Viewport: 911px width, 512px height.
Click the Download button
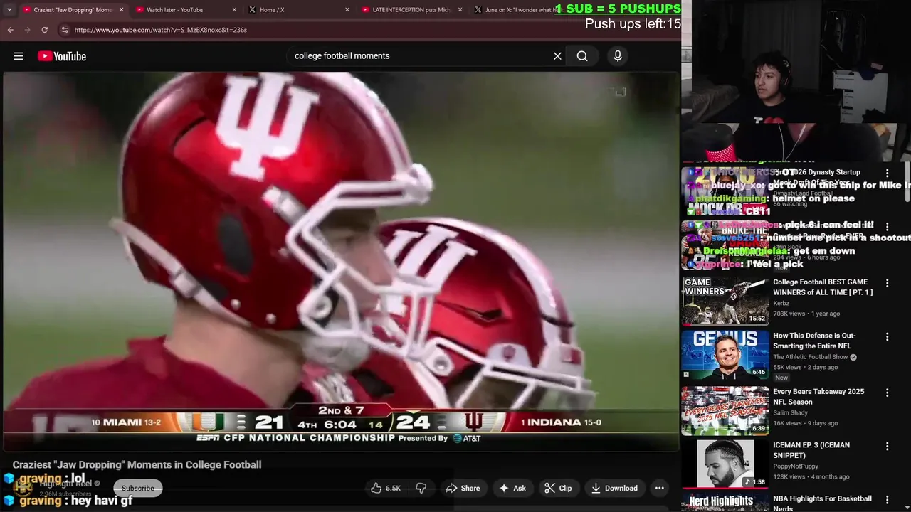coord(614,488)
